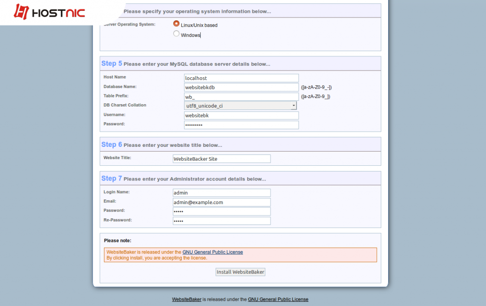Click the administrator Email field
The image size is (486, 306).
222,202
